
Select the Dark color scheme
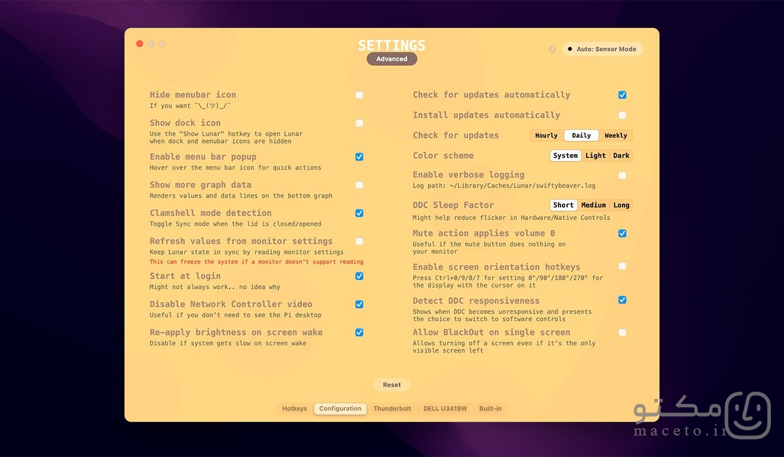621,156
